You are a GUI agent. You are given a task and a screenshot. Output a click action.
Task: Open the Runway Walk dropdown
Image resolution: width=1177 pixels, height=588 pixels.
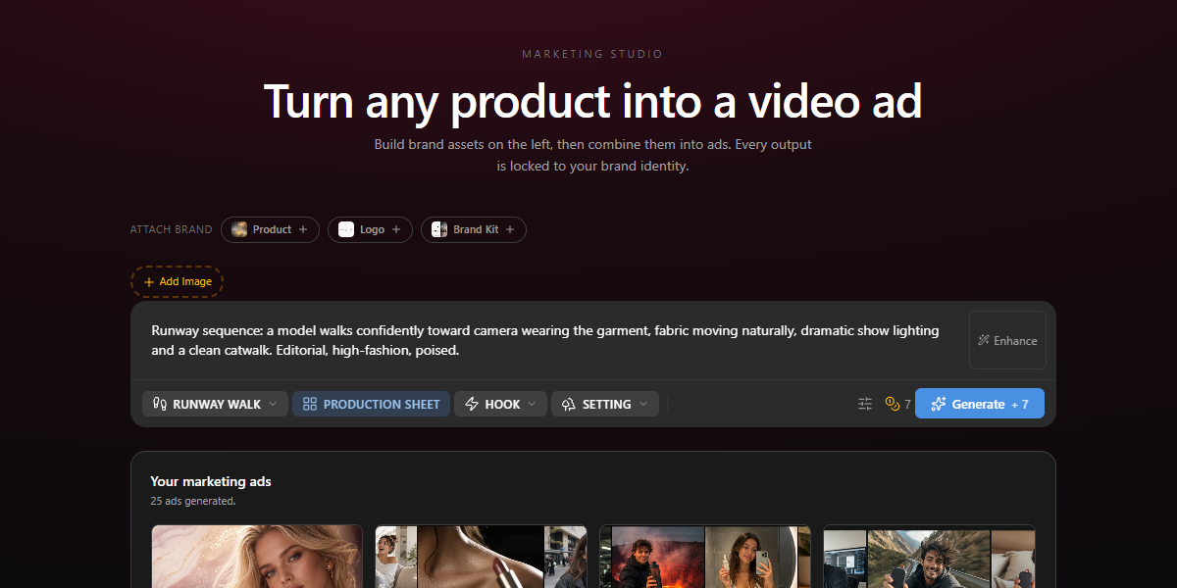click(216, 404)
